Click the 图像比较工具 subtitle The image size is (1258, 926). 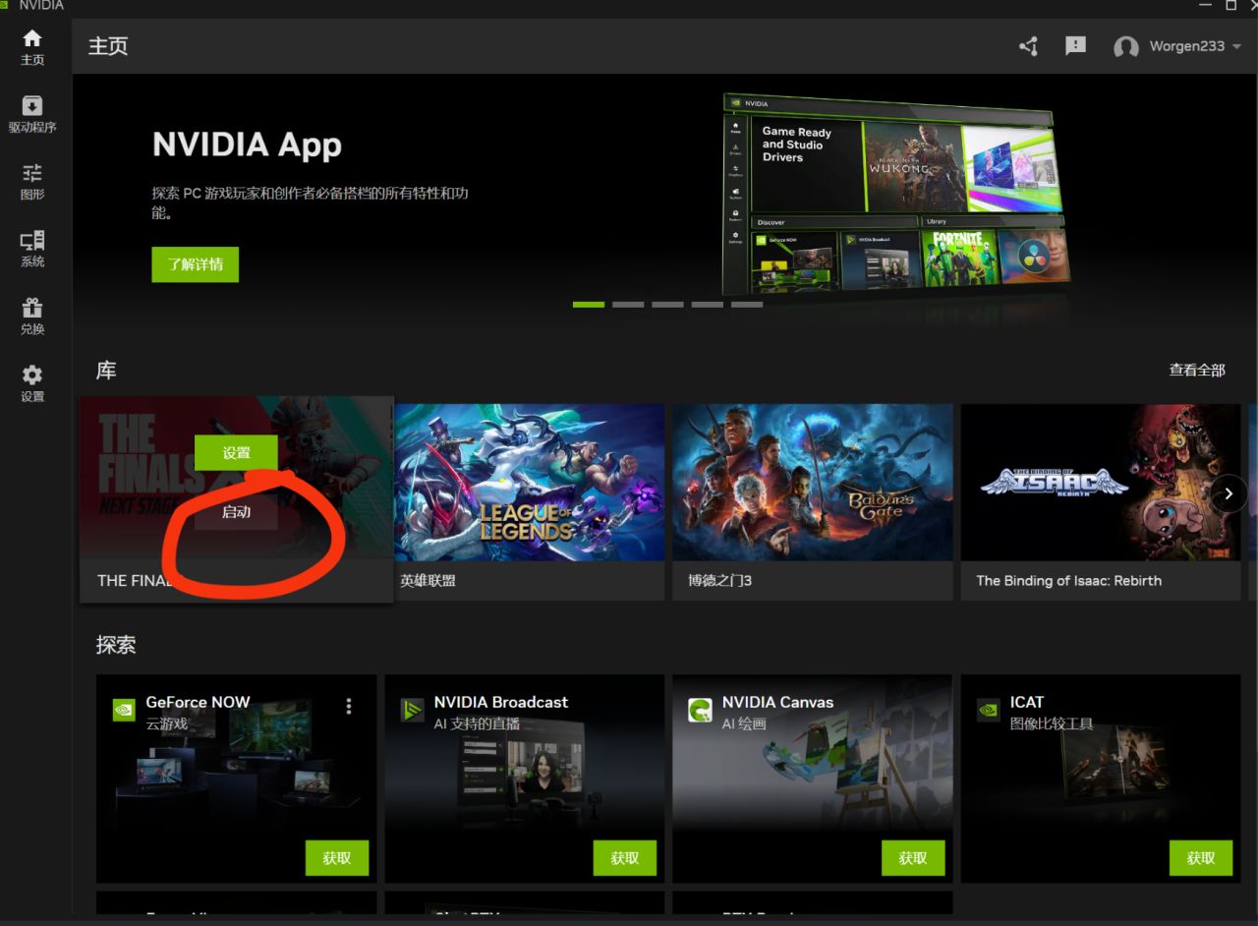click(1051, 724)
